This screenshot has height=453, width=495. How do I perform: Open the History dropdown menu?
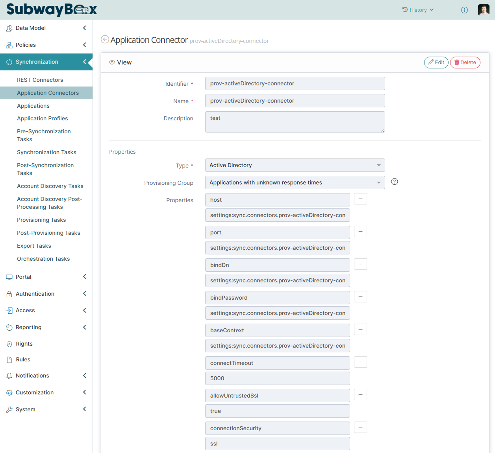(x=418, y=10)
